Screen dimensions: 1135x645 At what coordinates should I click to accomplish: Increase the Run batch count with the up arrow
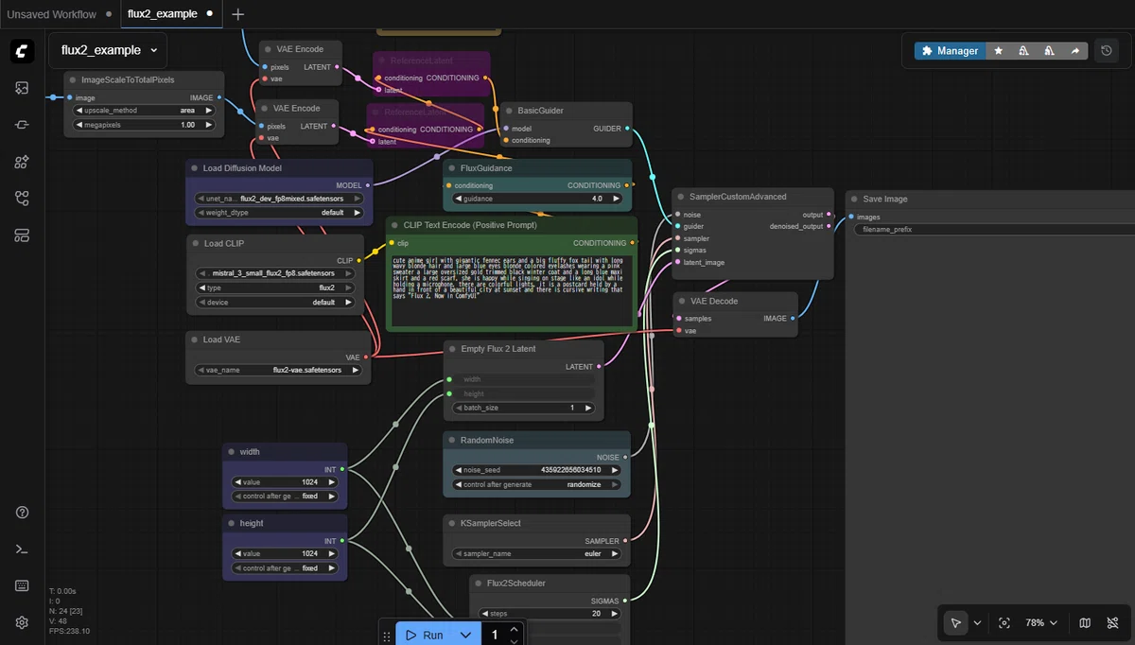pos(514,630)
